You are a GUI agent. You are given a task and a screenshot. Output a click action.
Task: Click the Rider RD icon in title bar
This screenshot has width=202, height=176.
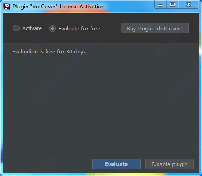coord(7,7)
